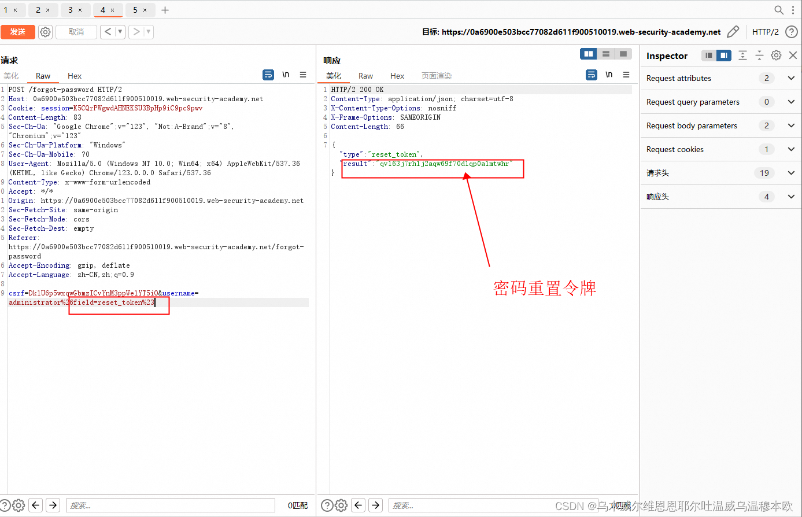Open the back-history dropdown arrow next to 取消
Image resolution: width=802 pixels, height=517 pixels.
click(120, 32)
